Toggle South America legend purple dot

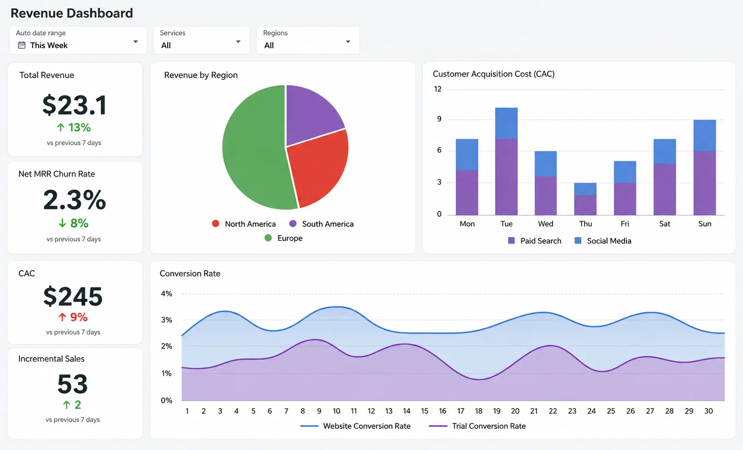click(x=293, y=224)
